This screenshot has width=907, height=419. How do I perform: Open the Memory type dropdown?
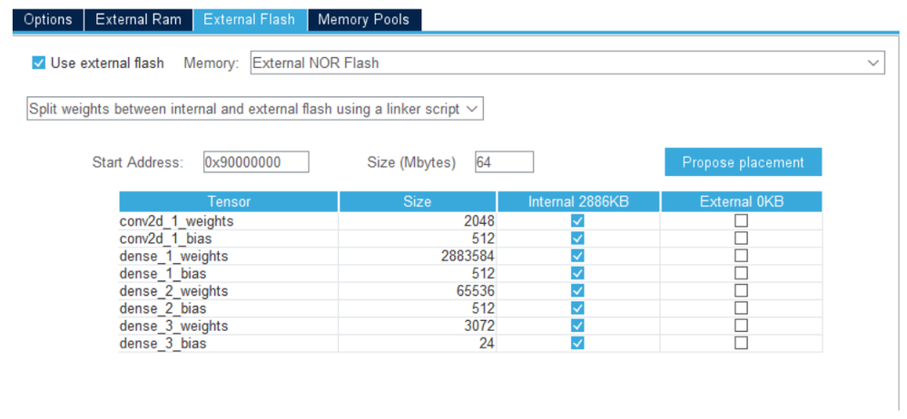(x=567, y=63)
